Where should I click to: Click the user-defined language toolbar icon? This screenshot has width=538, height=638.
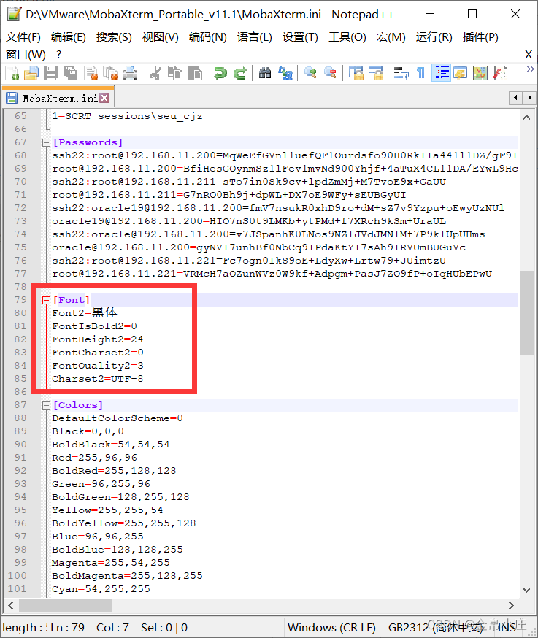point(461,73)
